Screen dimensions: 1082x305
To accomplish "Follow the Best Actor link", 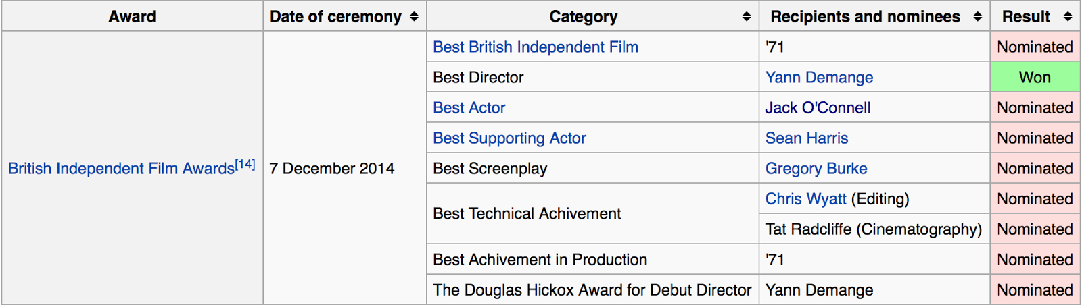I will 469,108.
